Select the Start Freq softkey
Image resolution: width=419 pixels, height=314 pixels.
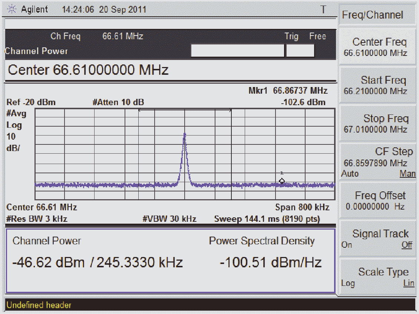point(377,85)
